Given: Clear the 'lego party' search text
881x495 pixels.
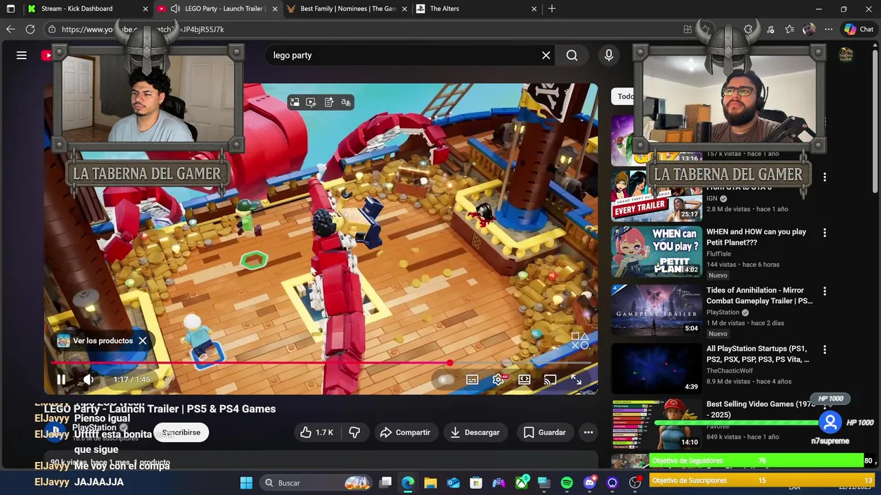Looking at the screenshot, I should (x=546, y=56).
